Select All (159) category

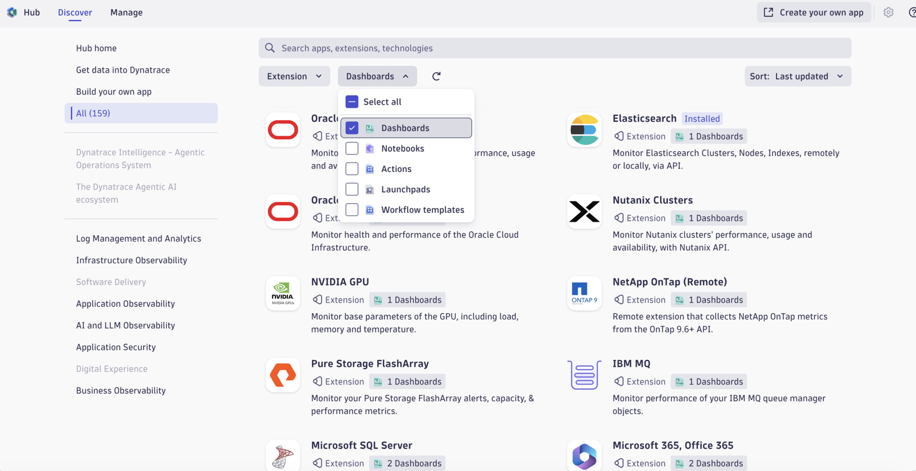click(x=141, y=113)
